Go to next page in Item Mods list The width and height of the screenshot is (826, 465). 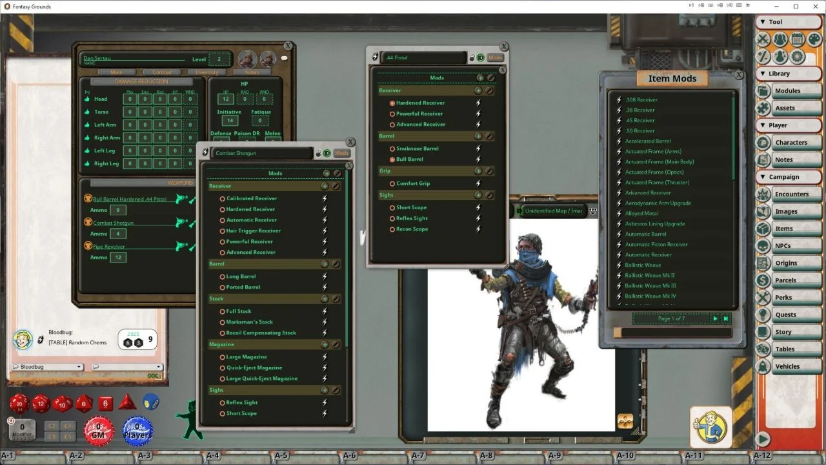click(715, 318)
